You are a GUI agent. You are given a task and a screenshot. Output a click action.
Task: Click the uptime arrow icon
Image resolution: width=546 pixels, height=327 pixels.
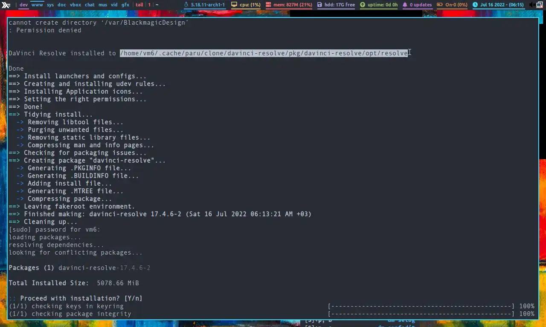coord(363,5)
